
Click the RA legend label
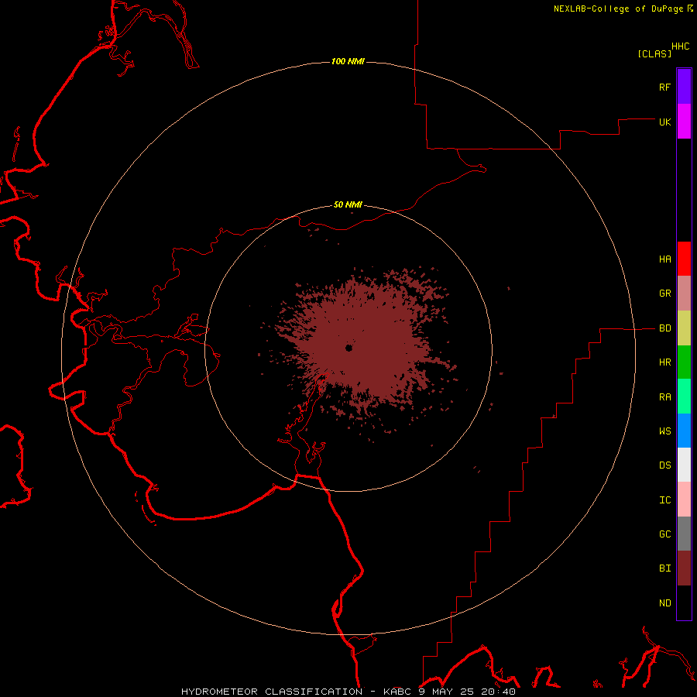pos(664,397)
